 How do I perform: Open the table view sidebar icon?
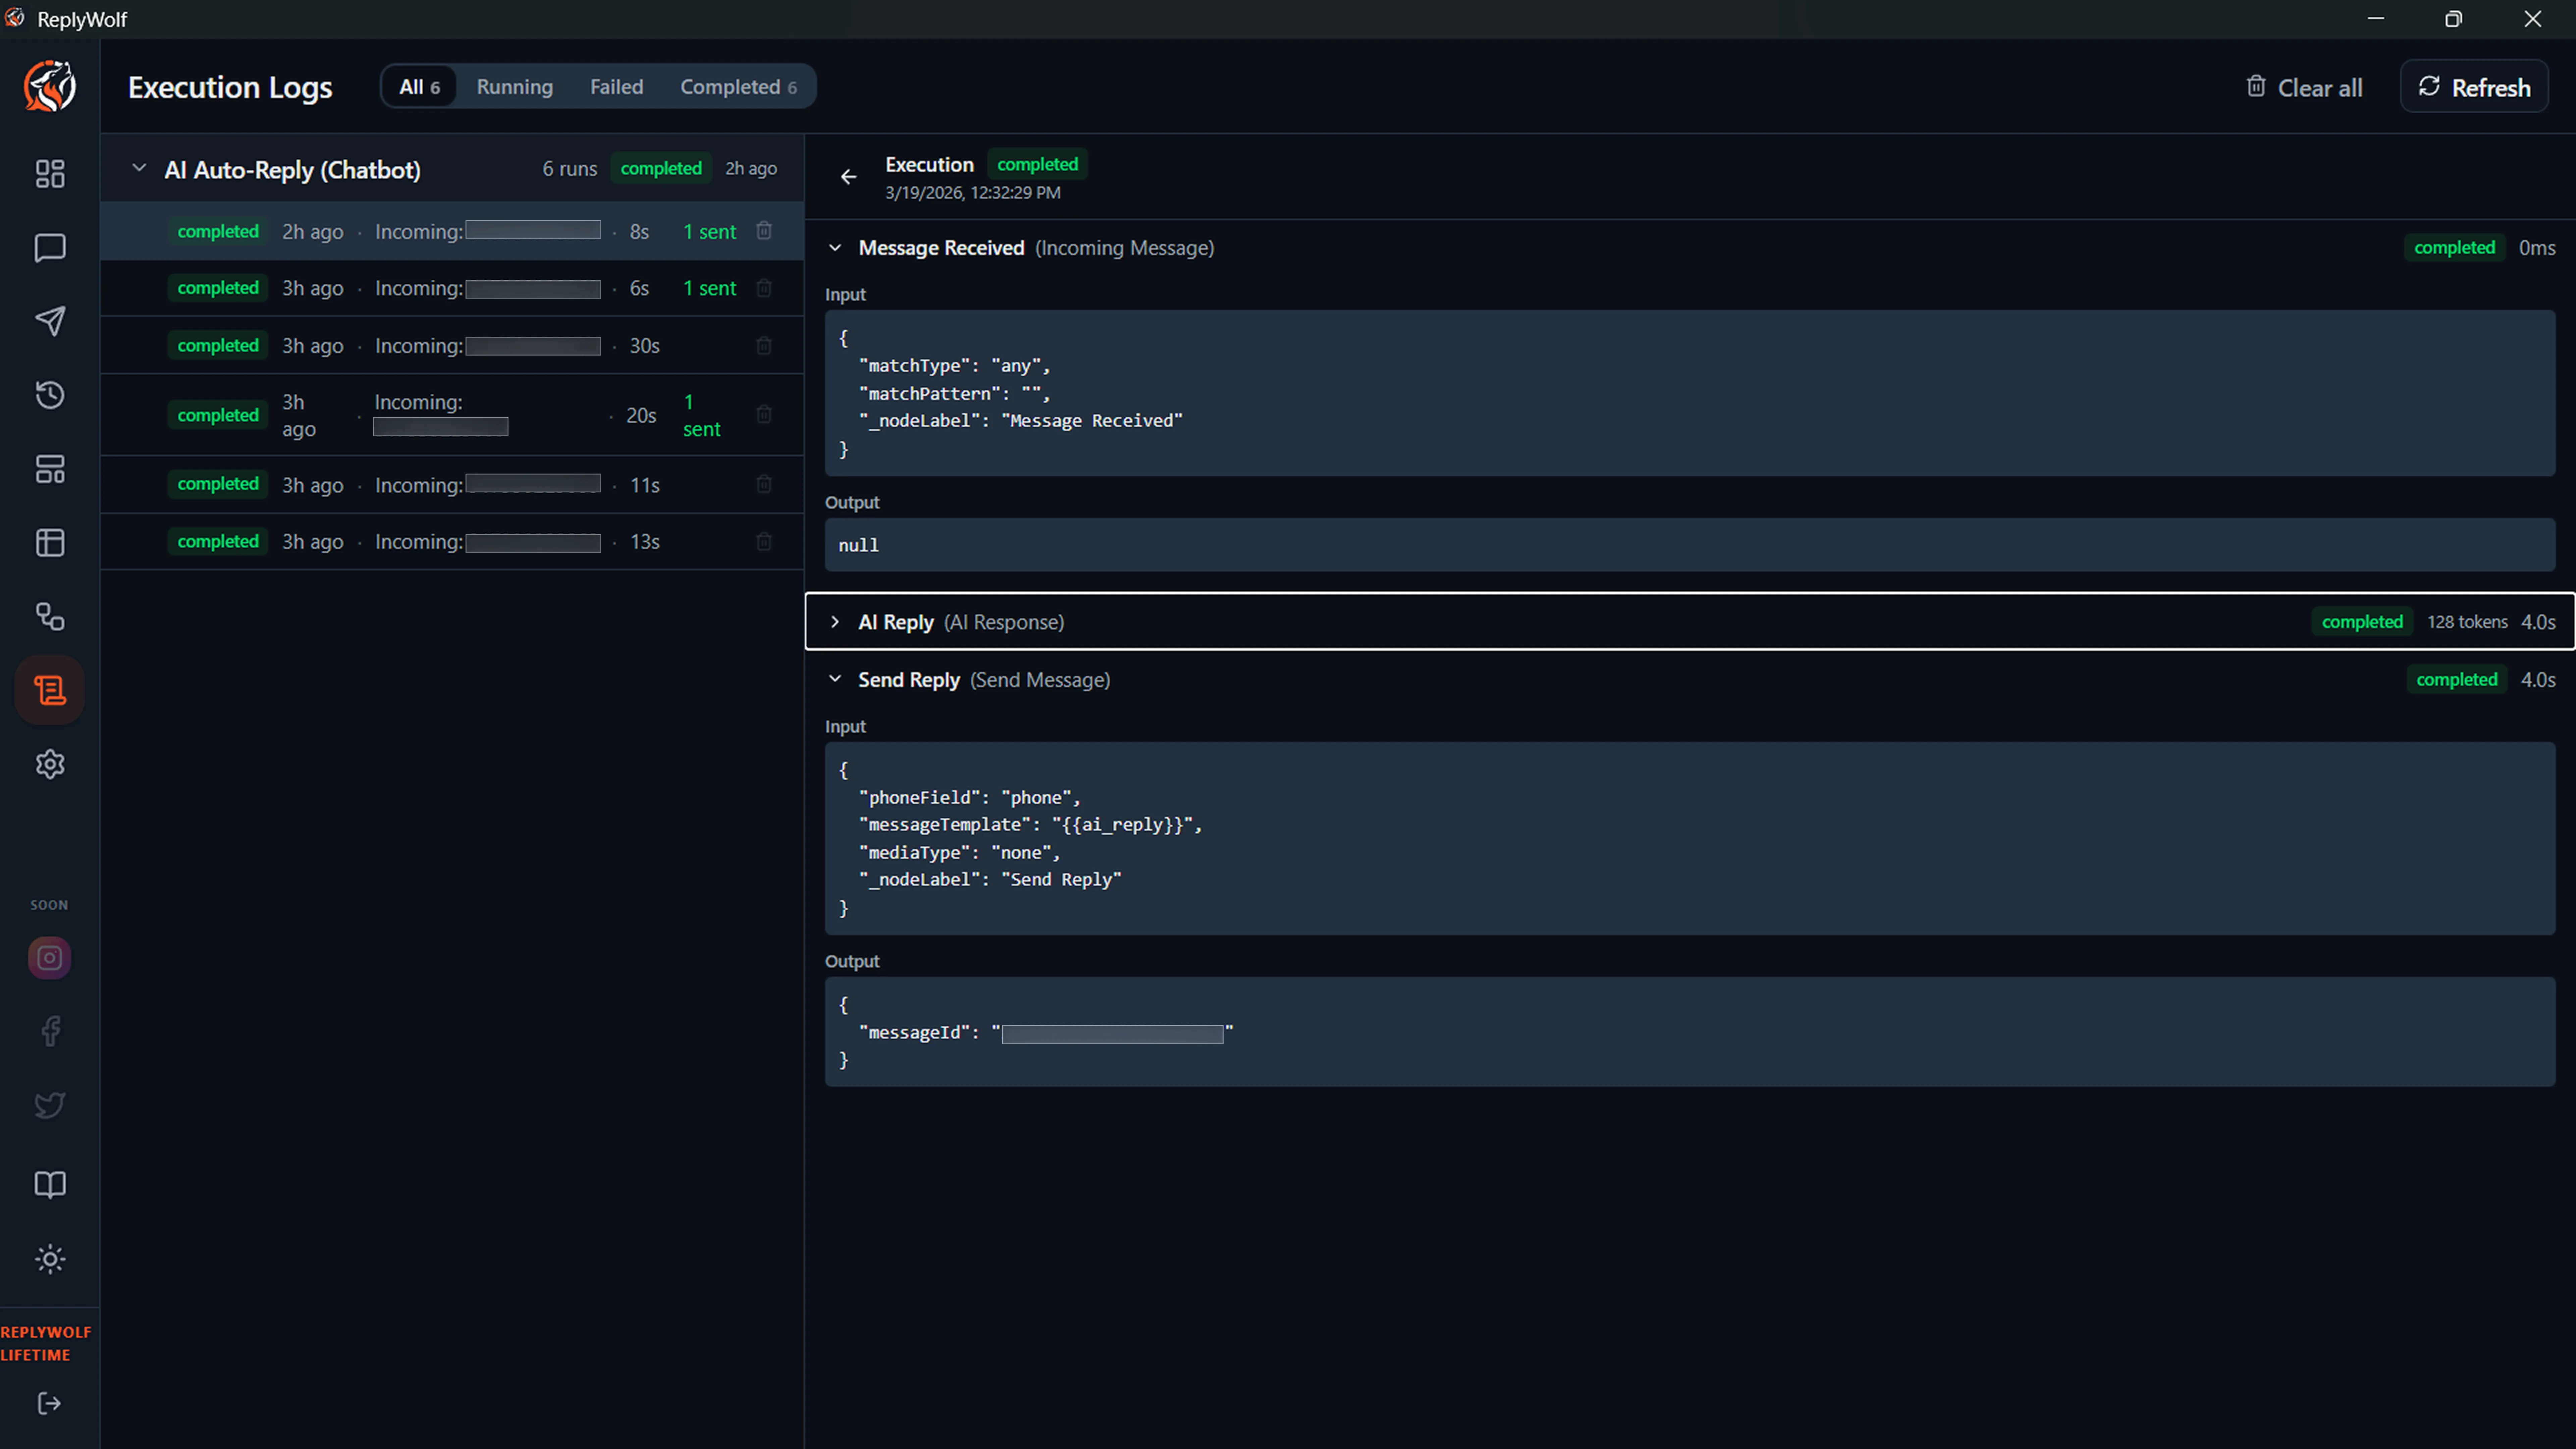[x=50, y=543]
